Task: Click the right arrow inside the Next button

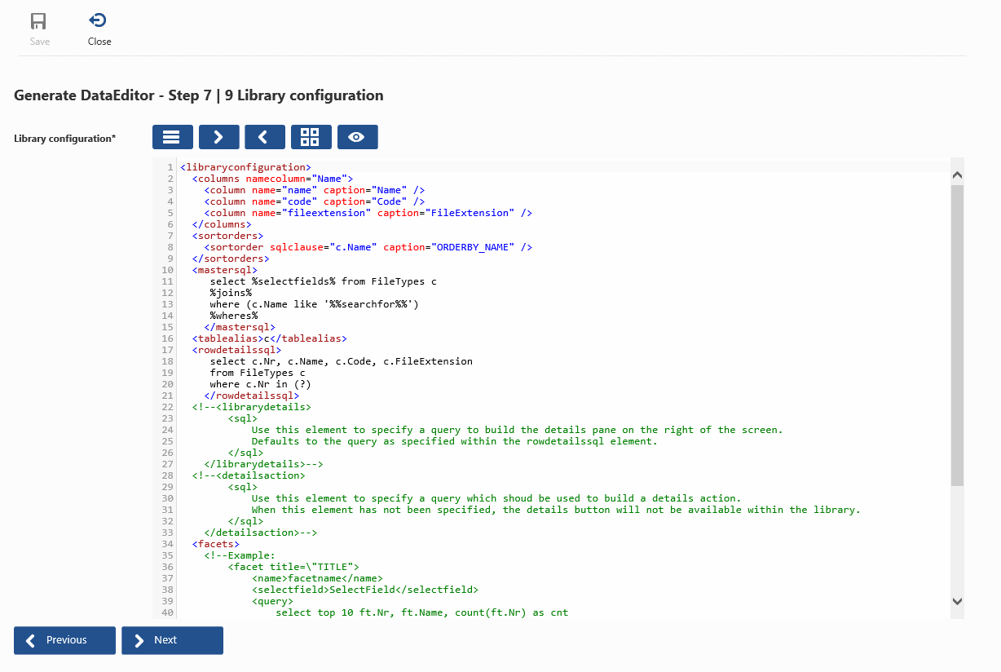Action: 139,640
